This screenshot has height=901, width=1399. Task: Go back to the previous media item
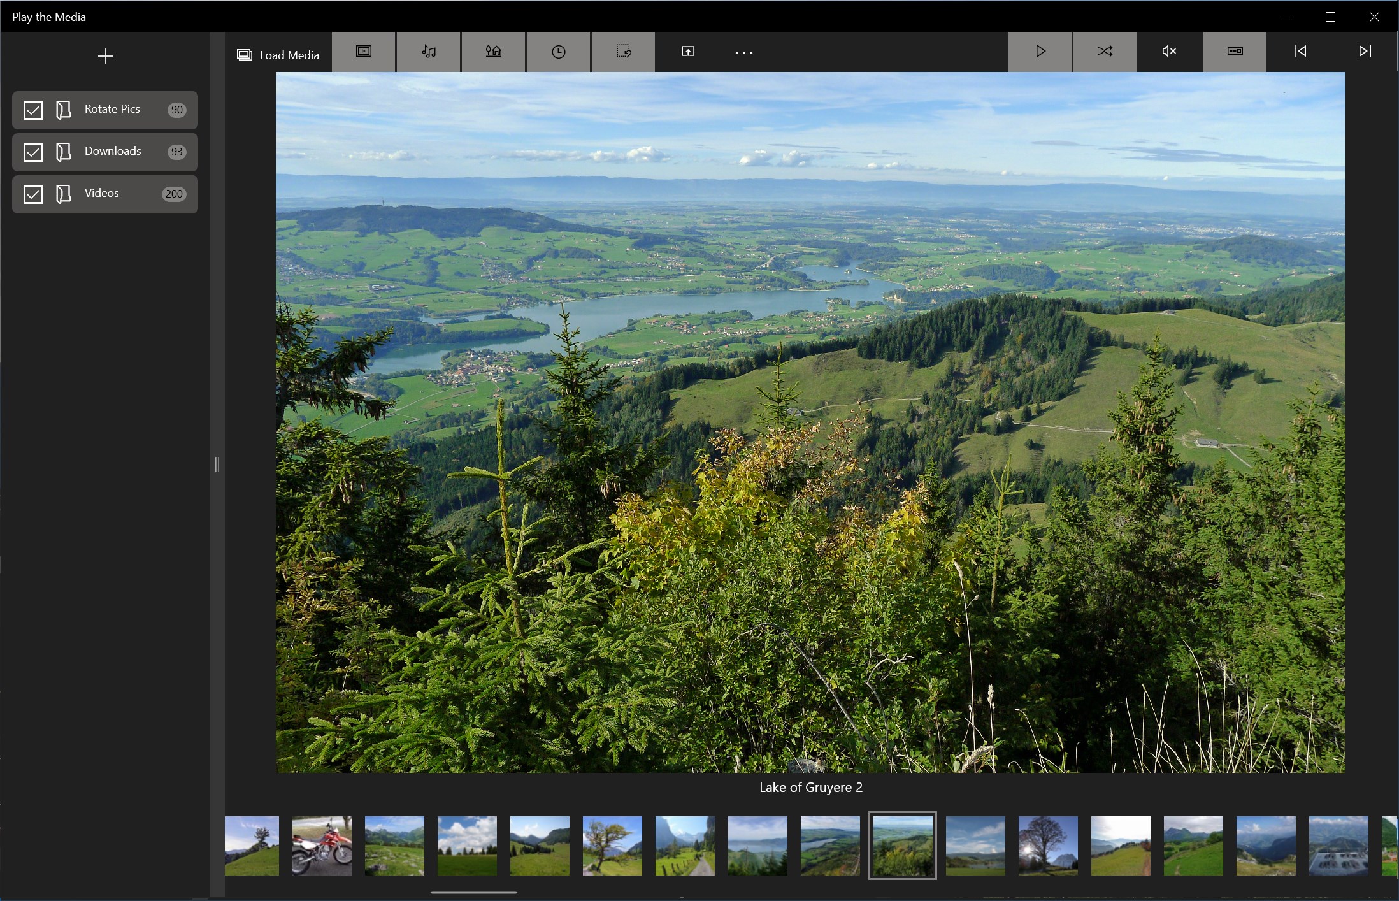(x=1300, y=52)
